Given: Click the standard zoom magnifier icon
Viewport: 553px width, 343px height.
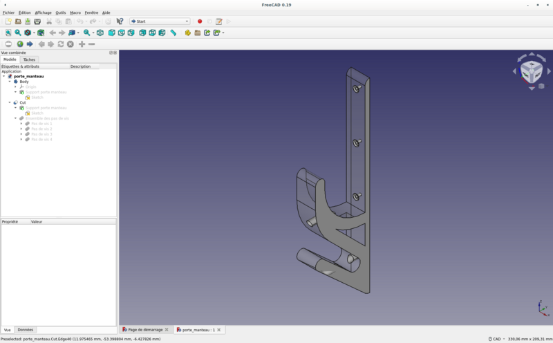Looking at the screenshot, I should (x=86, y=33).
